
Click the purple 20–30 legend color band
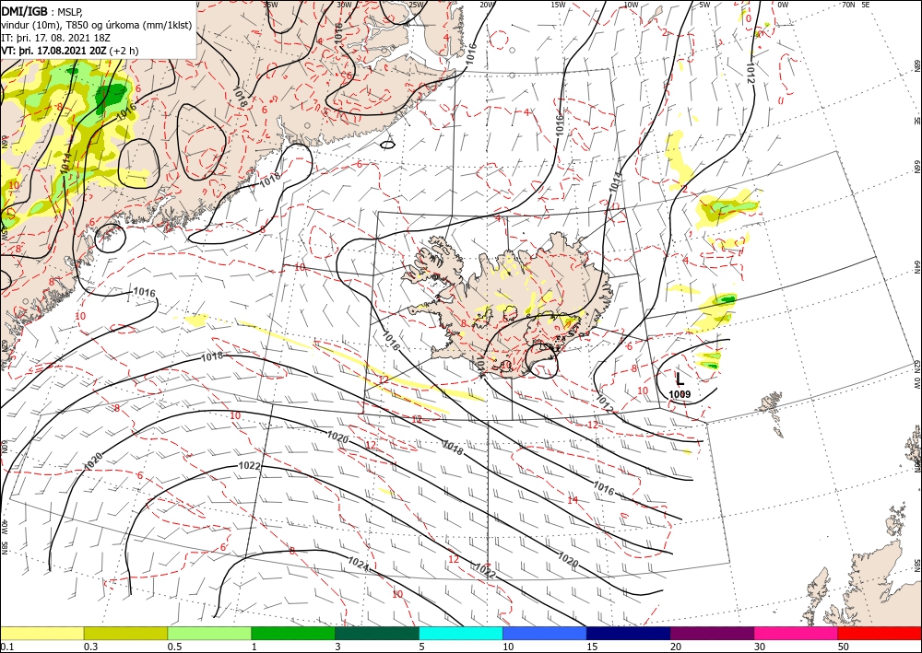coord(712,633)
